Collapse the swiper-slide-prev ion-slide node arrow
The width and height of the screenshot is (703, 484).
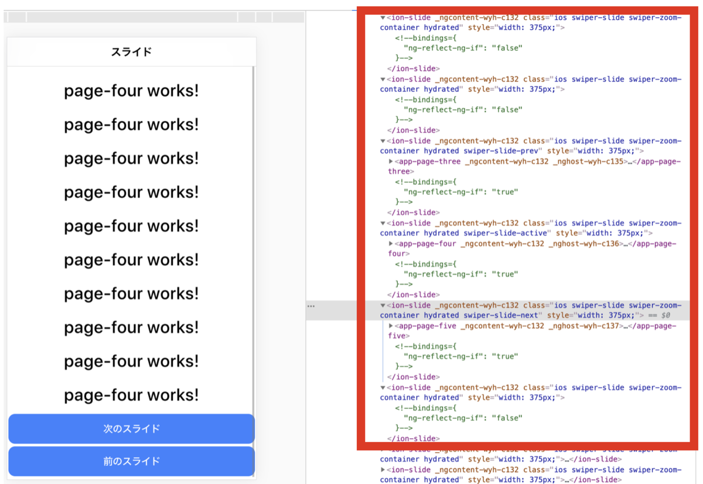[383, 141]
